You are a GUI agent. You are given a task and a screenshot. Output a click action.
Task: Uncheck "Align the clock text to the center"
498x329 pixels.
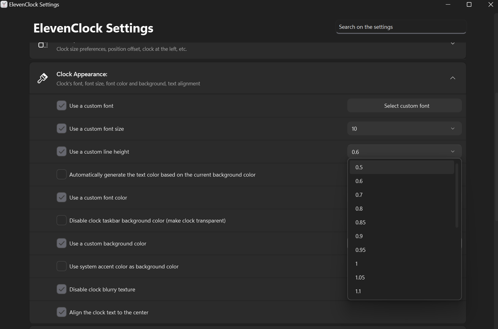click(61, 312)
